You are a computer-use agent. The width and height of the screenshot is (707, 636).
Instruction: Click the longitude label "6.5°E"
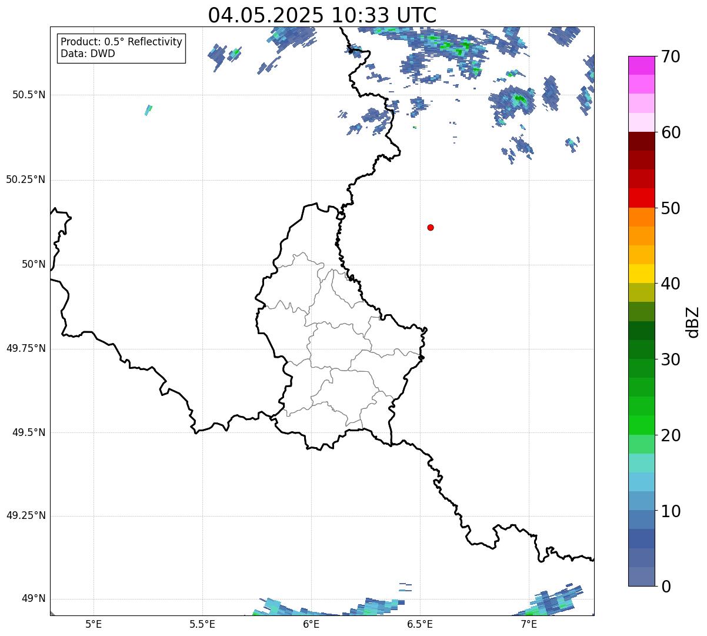point(420,624)
